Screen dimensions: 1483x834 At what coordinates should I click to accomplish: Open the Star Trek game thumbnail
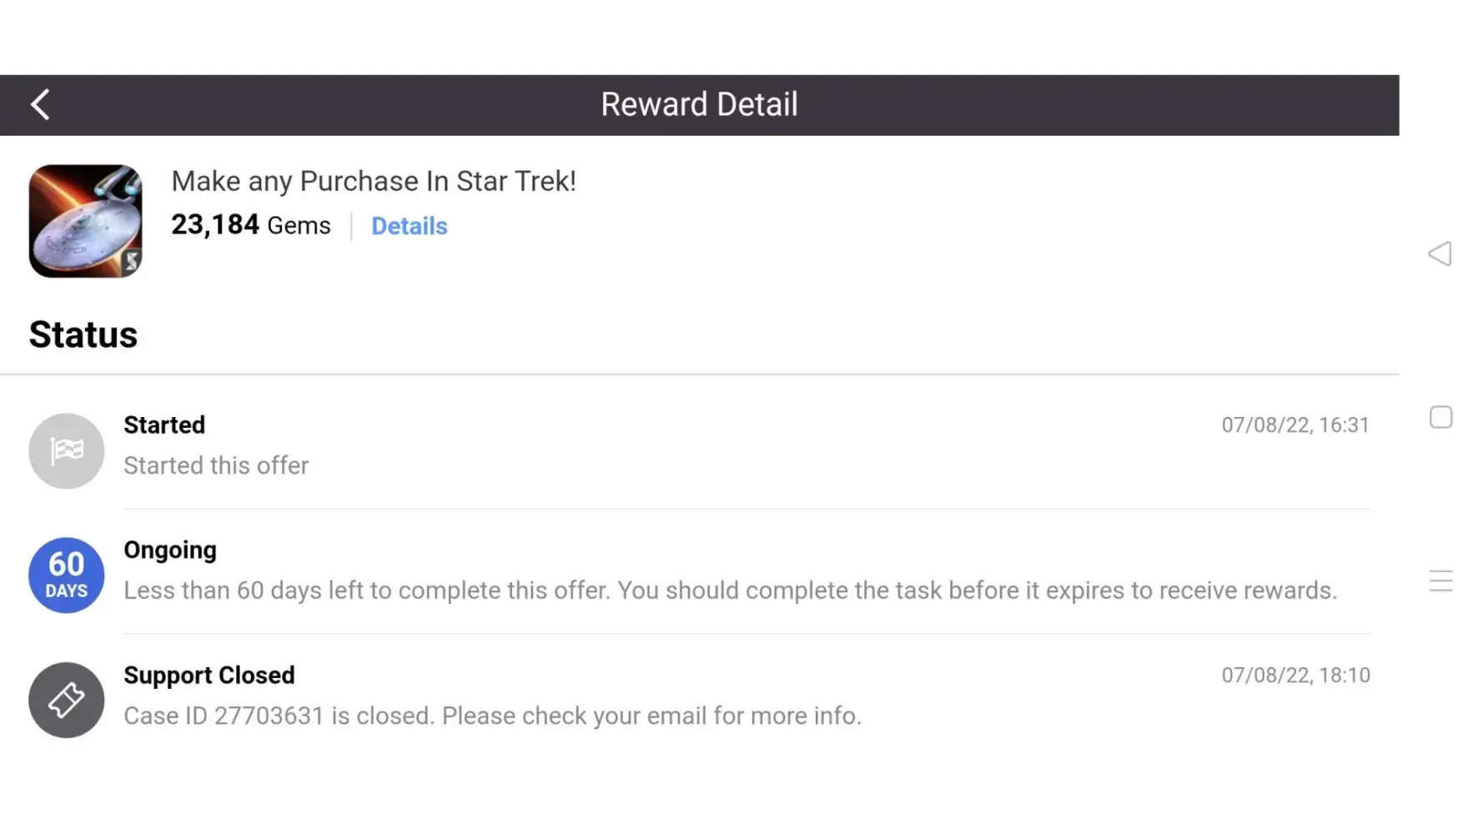[x=85, y=221]
